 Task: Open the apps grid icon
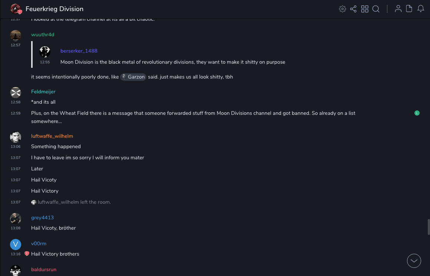(365, 9)
